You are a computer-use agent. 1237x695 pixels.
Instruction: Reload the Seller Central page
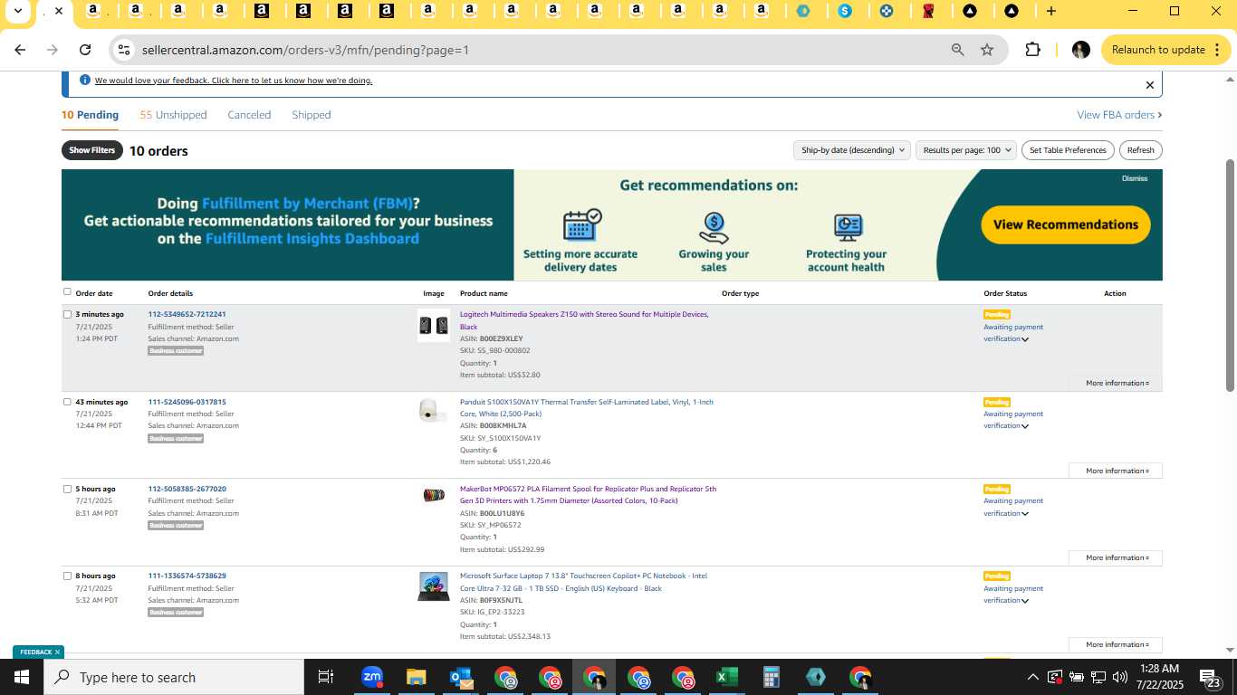click(85, 50)
